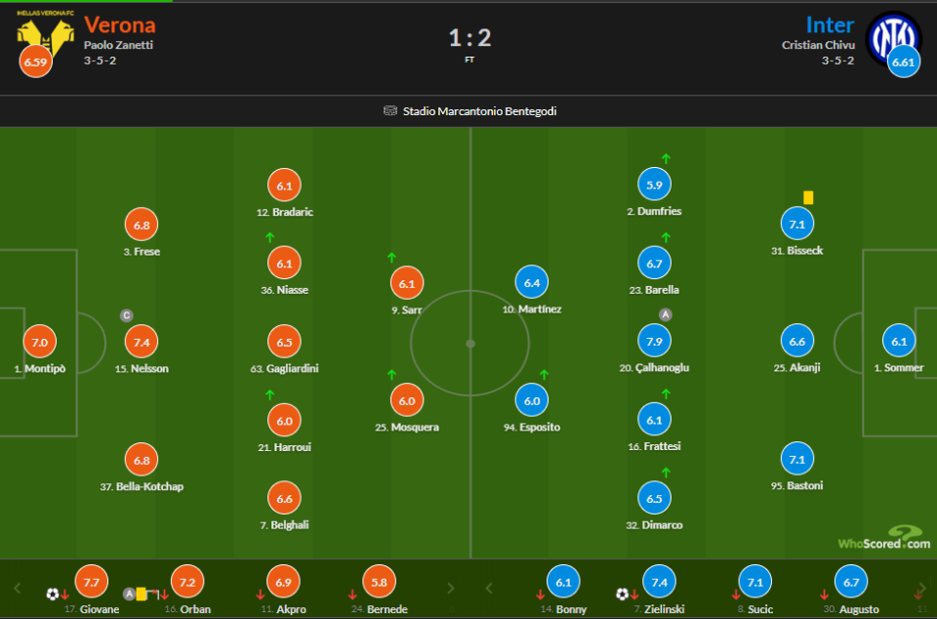Click the WhoScored.com logo
The image size is (937, 619).
coord(882,538)
